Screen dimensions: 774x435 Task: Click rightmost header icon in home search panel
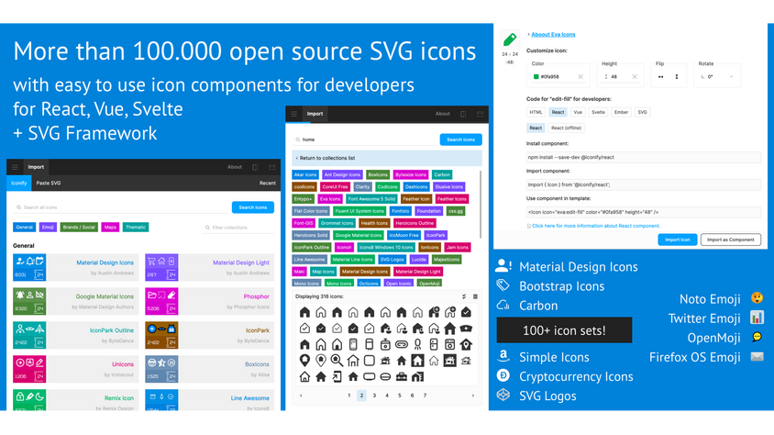[x=480, y=114]
